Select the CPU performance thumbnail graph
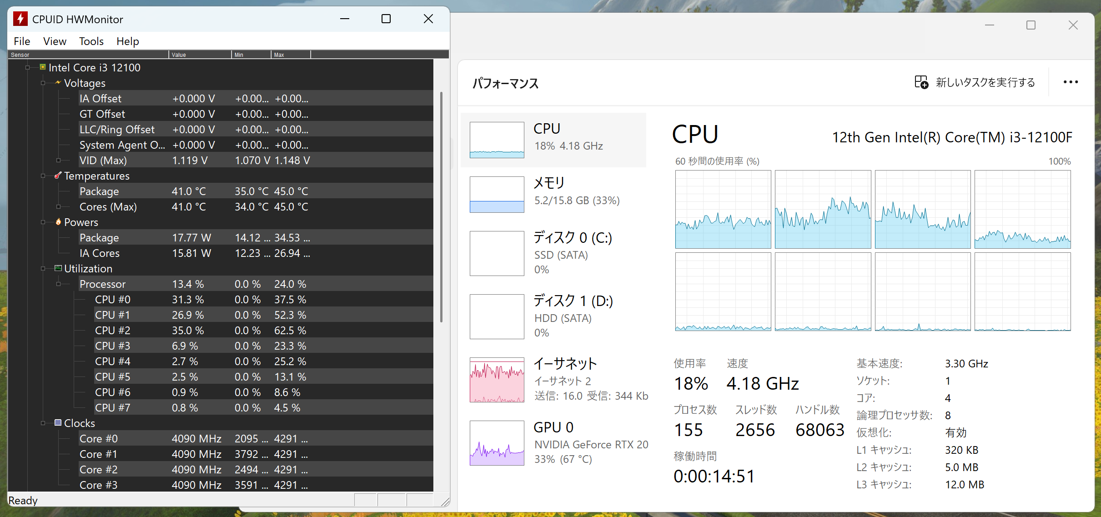Image resolution: width=1101 pixels, height=517 pixels. point(497,140)
